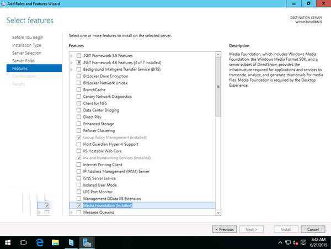This screenshot has width=331, height=249.
Task: Enable Management OData IIS Extension checkbox
Action: tap(79, 199)
